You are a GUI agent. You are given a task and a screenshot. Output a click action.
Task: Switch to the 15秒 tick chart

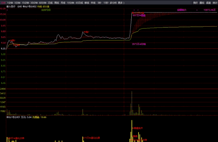106,3
